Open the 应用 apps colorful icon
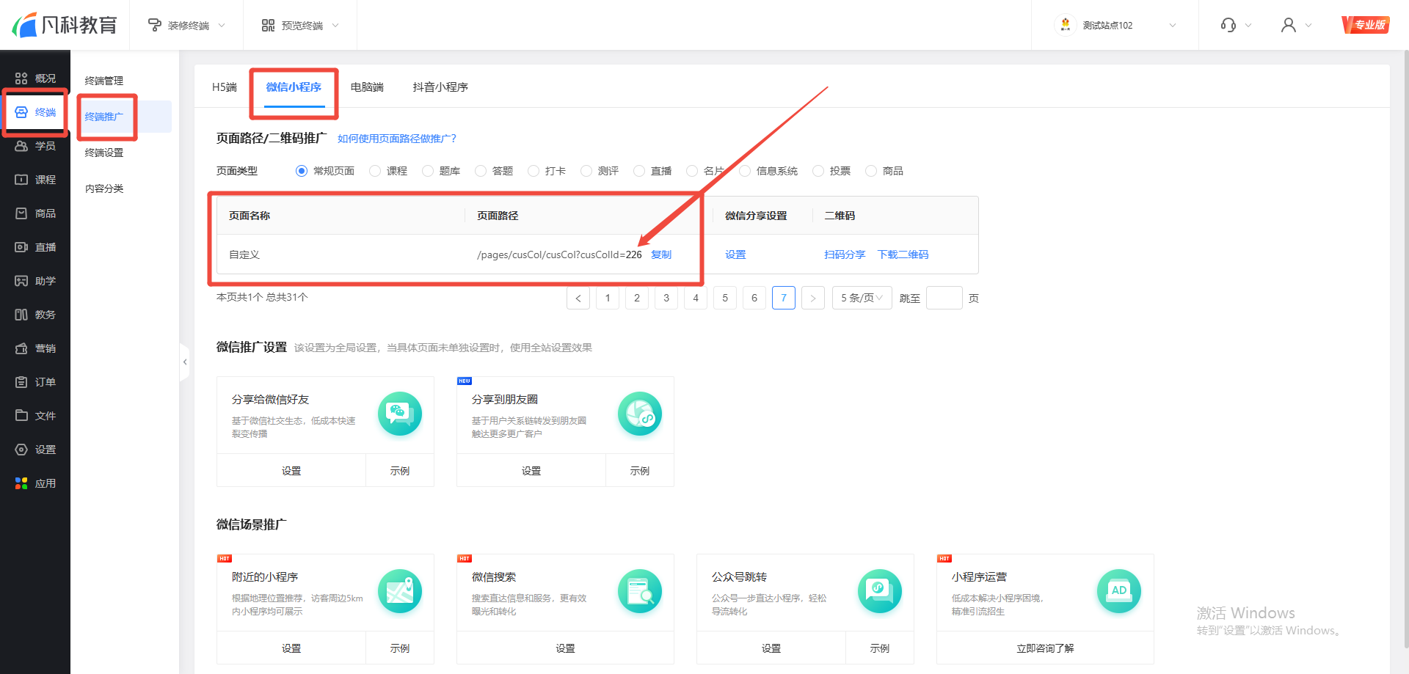1409x674 pixels. point(21,483)
